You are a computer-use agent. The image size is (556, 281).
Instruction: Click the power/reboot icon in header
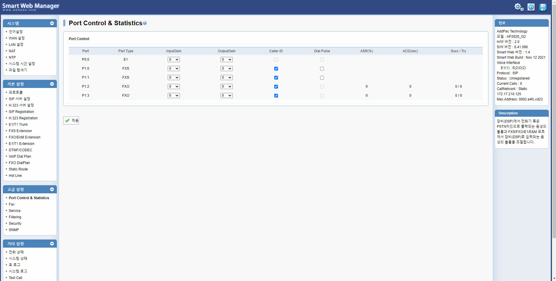[531, 7]
